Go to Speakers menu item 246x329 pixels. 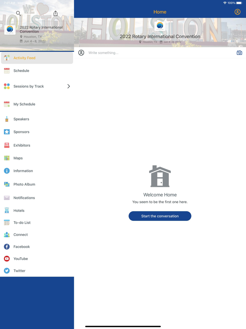(x=21, y=119)
